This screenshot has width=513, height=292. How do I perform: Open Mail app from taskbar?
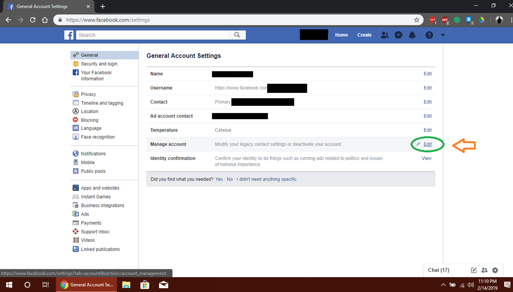coord(163,285)
